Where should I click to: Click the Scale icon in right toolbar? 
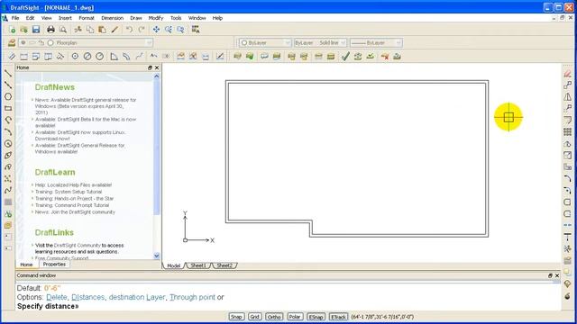click(567, 156)
